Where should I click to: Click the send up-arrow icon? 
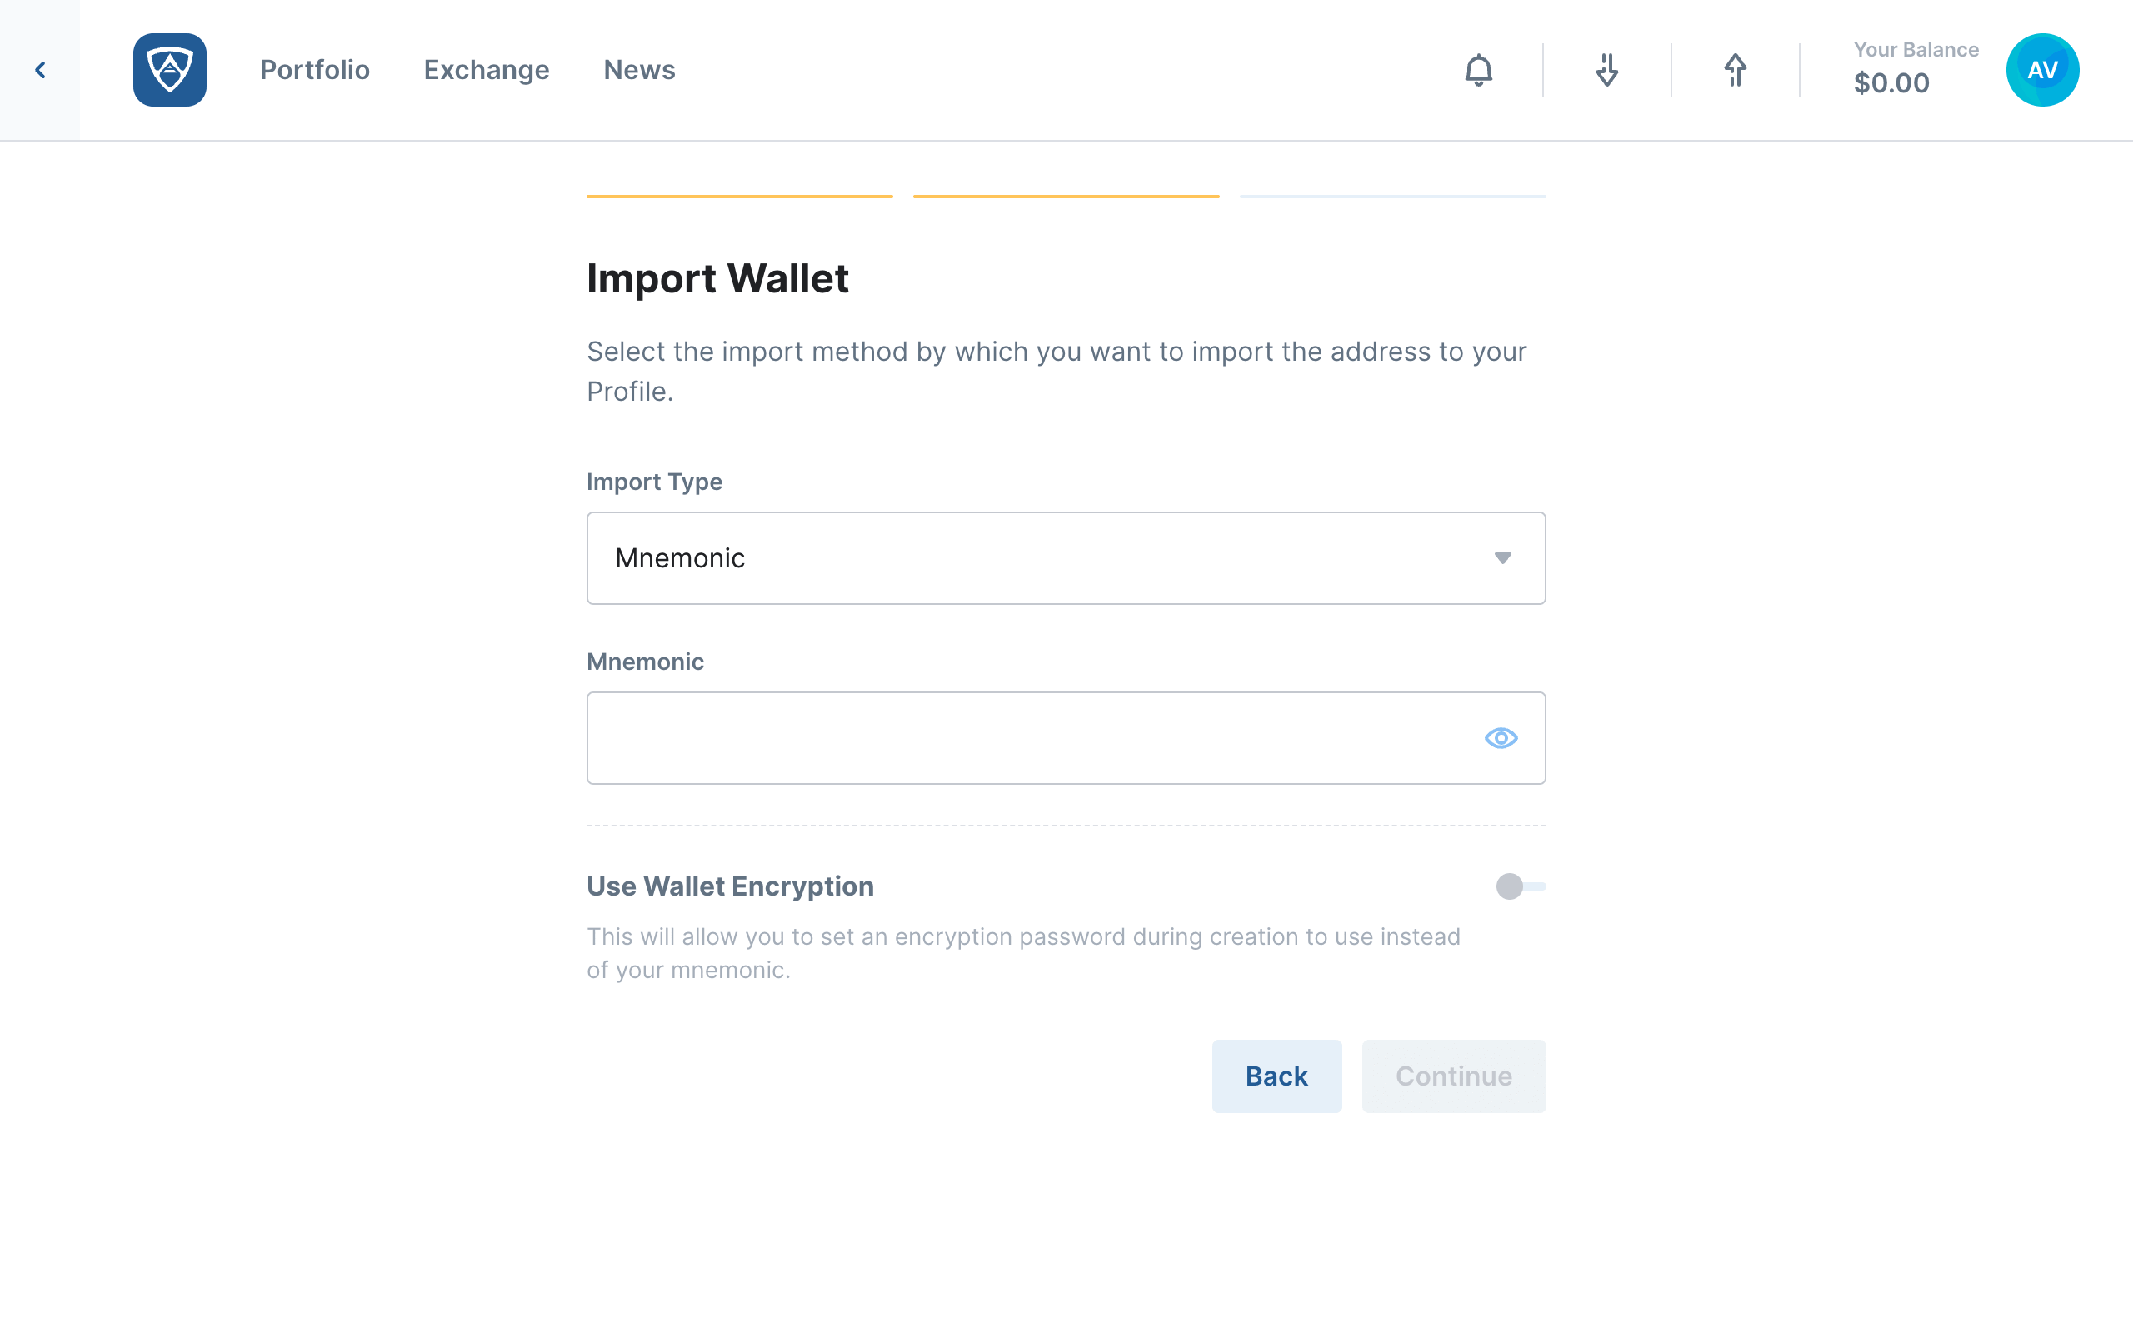point(1735,70)
